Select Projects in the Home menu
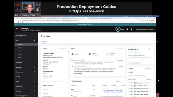The image size is (173, 97). coord(20,48)
